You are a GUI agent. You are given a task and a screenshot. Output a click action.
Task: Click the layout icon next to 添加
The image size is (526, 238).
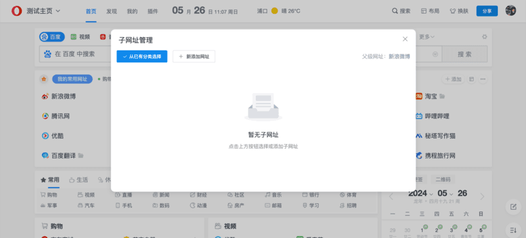pyautogui.click(x=471, y=79)
